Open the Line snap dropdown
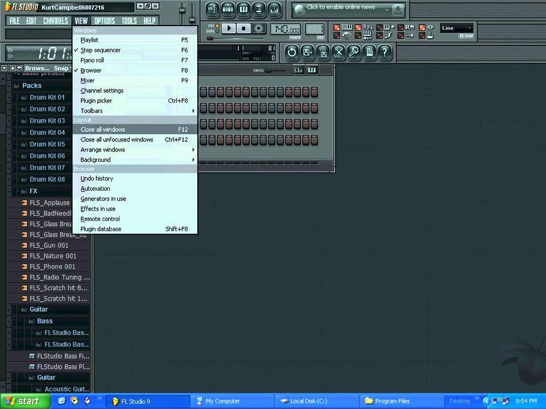 pos(457,28)
